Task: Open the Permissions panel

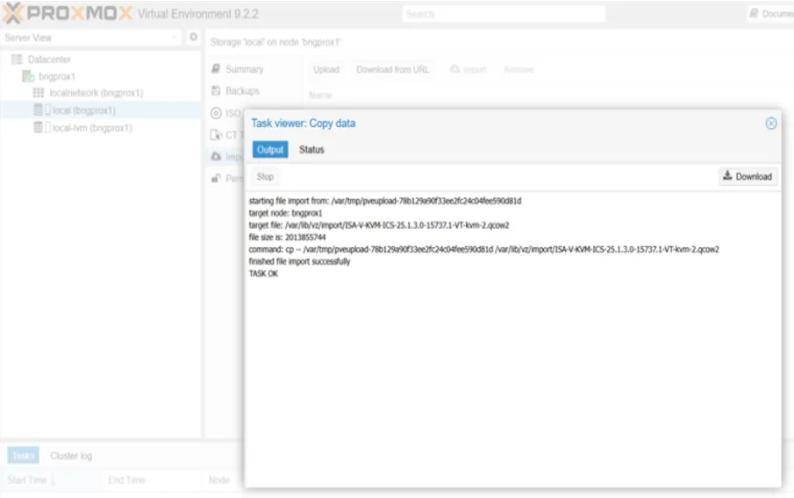Action: coord(226,179)
